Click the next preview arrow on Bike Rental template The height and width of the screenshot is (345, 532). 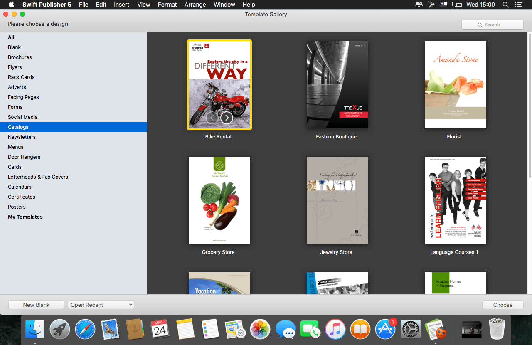tap(227, 118)
